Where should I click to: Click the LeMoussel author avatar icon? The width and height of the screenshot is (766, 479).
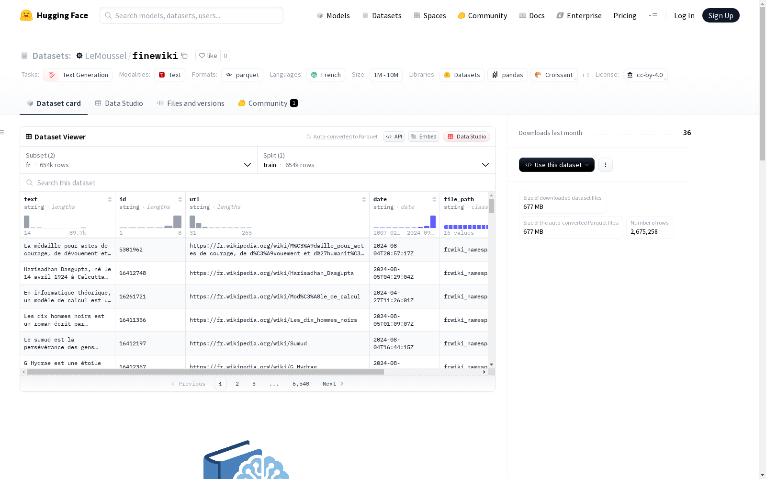79,56
